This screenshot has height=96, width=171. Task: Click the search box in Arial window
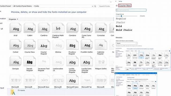pos(150,75)
